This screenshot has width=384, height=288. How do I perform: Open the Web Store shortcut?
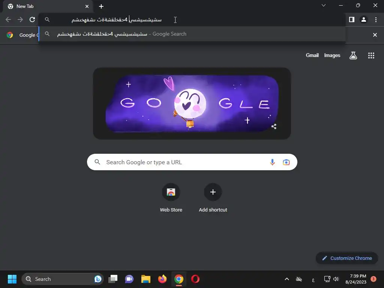click(x=171, y=198)
